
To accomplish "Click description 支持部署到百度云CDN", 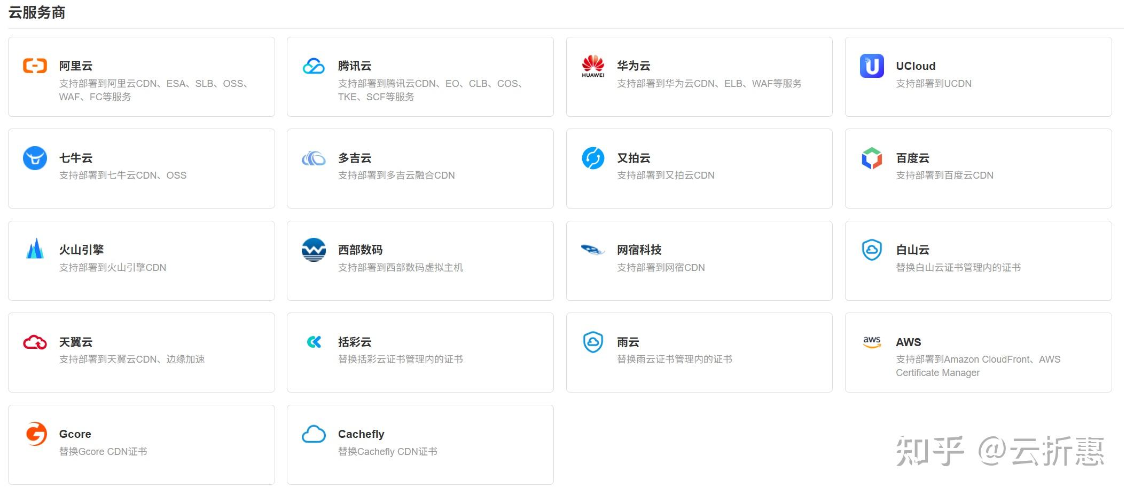I will tap(945, 175).
